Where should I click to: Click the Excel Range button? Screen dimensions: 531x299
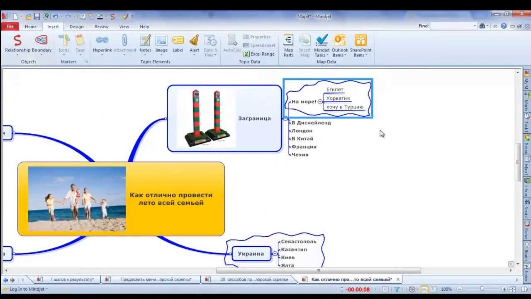[259, 54]
